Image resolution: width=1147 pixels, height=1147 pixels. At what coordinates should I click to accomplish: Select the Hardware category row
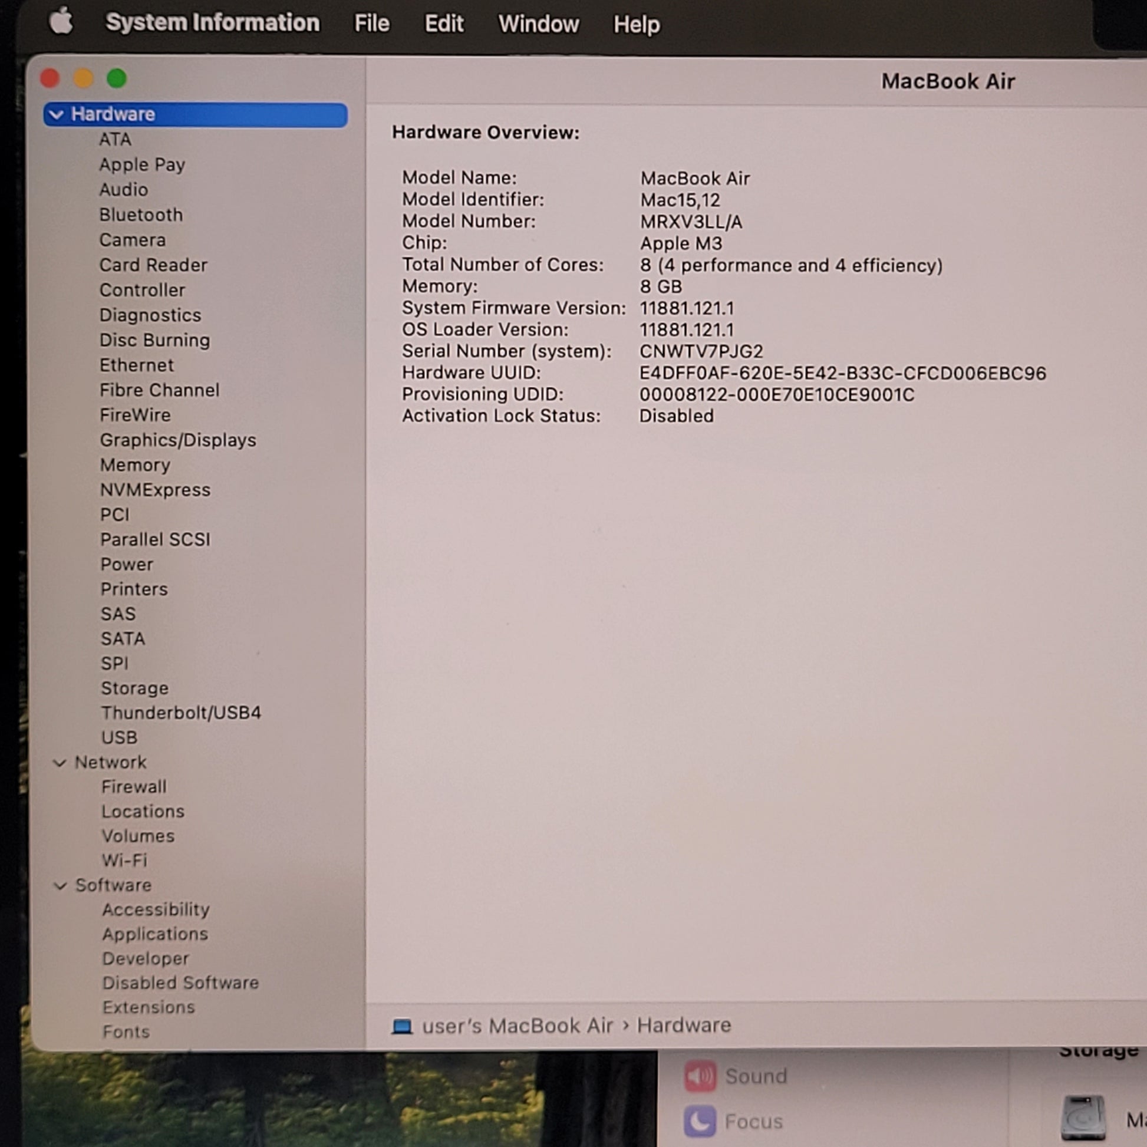[195, 114]
